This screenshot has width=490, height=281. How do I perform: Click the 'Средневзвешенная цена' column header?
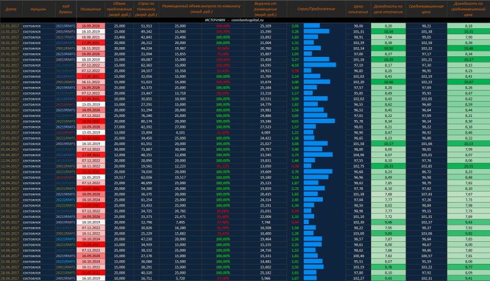click(x=427, y=10)
